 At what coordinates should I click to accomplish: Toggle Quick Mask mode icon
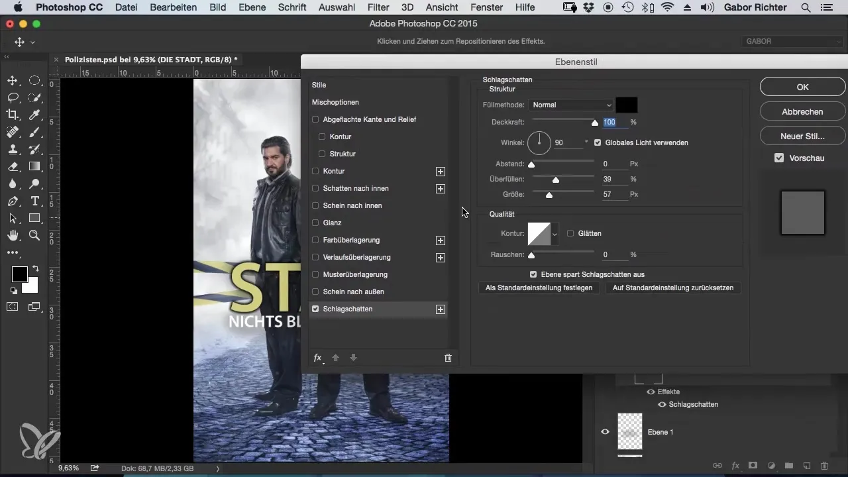(12, 307)
